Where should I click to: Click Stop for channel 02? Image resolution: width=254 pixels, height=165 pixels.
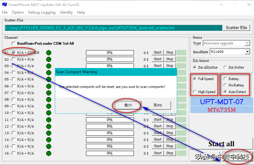pyautogui.click(x=170, y=59)
